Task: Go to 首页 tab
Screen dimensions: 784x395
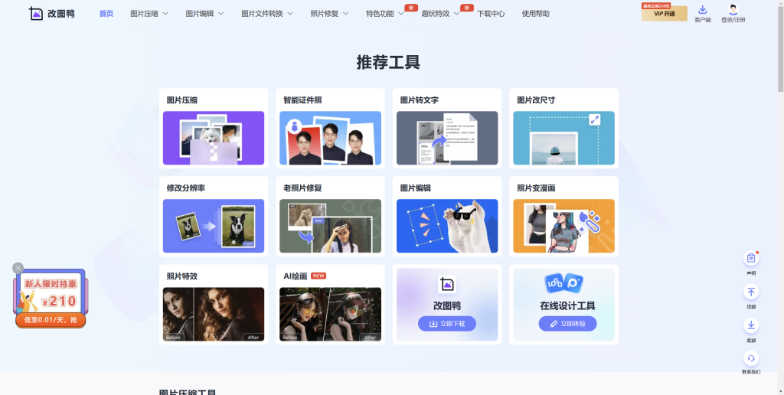Action: pyautogui.click(x=106, y=14)
